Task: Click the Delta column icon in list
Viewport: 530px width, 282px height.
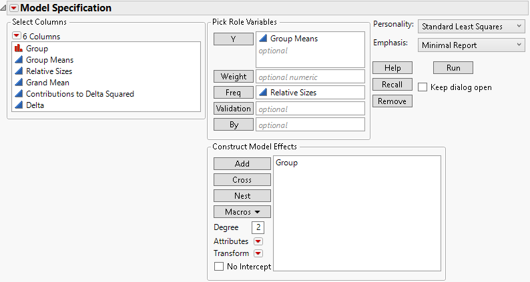Action: click(x=18, y=105)
